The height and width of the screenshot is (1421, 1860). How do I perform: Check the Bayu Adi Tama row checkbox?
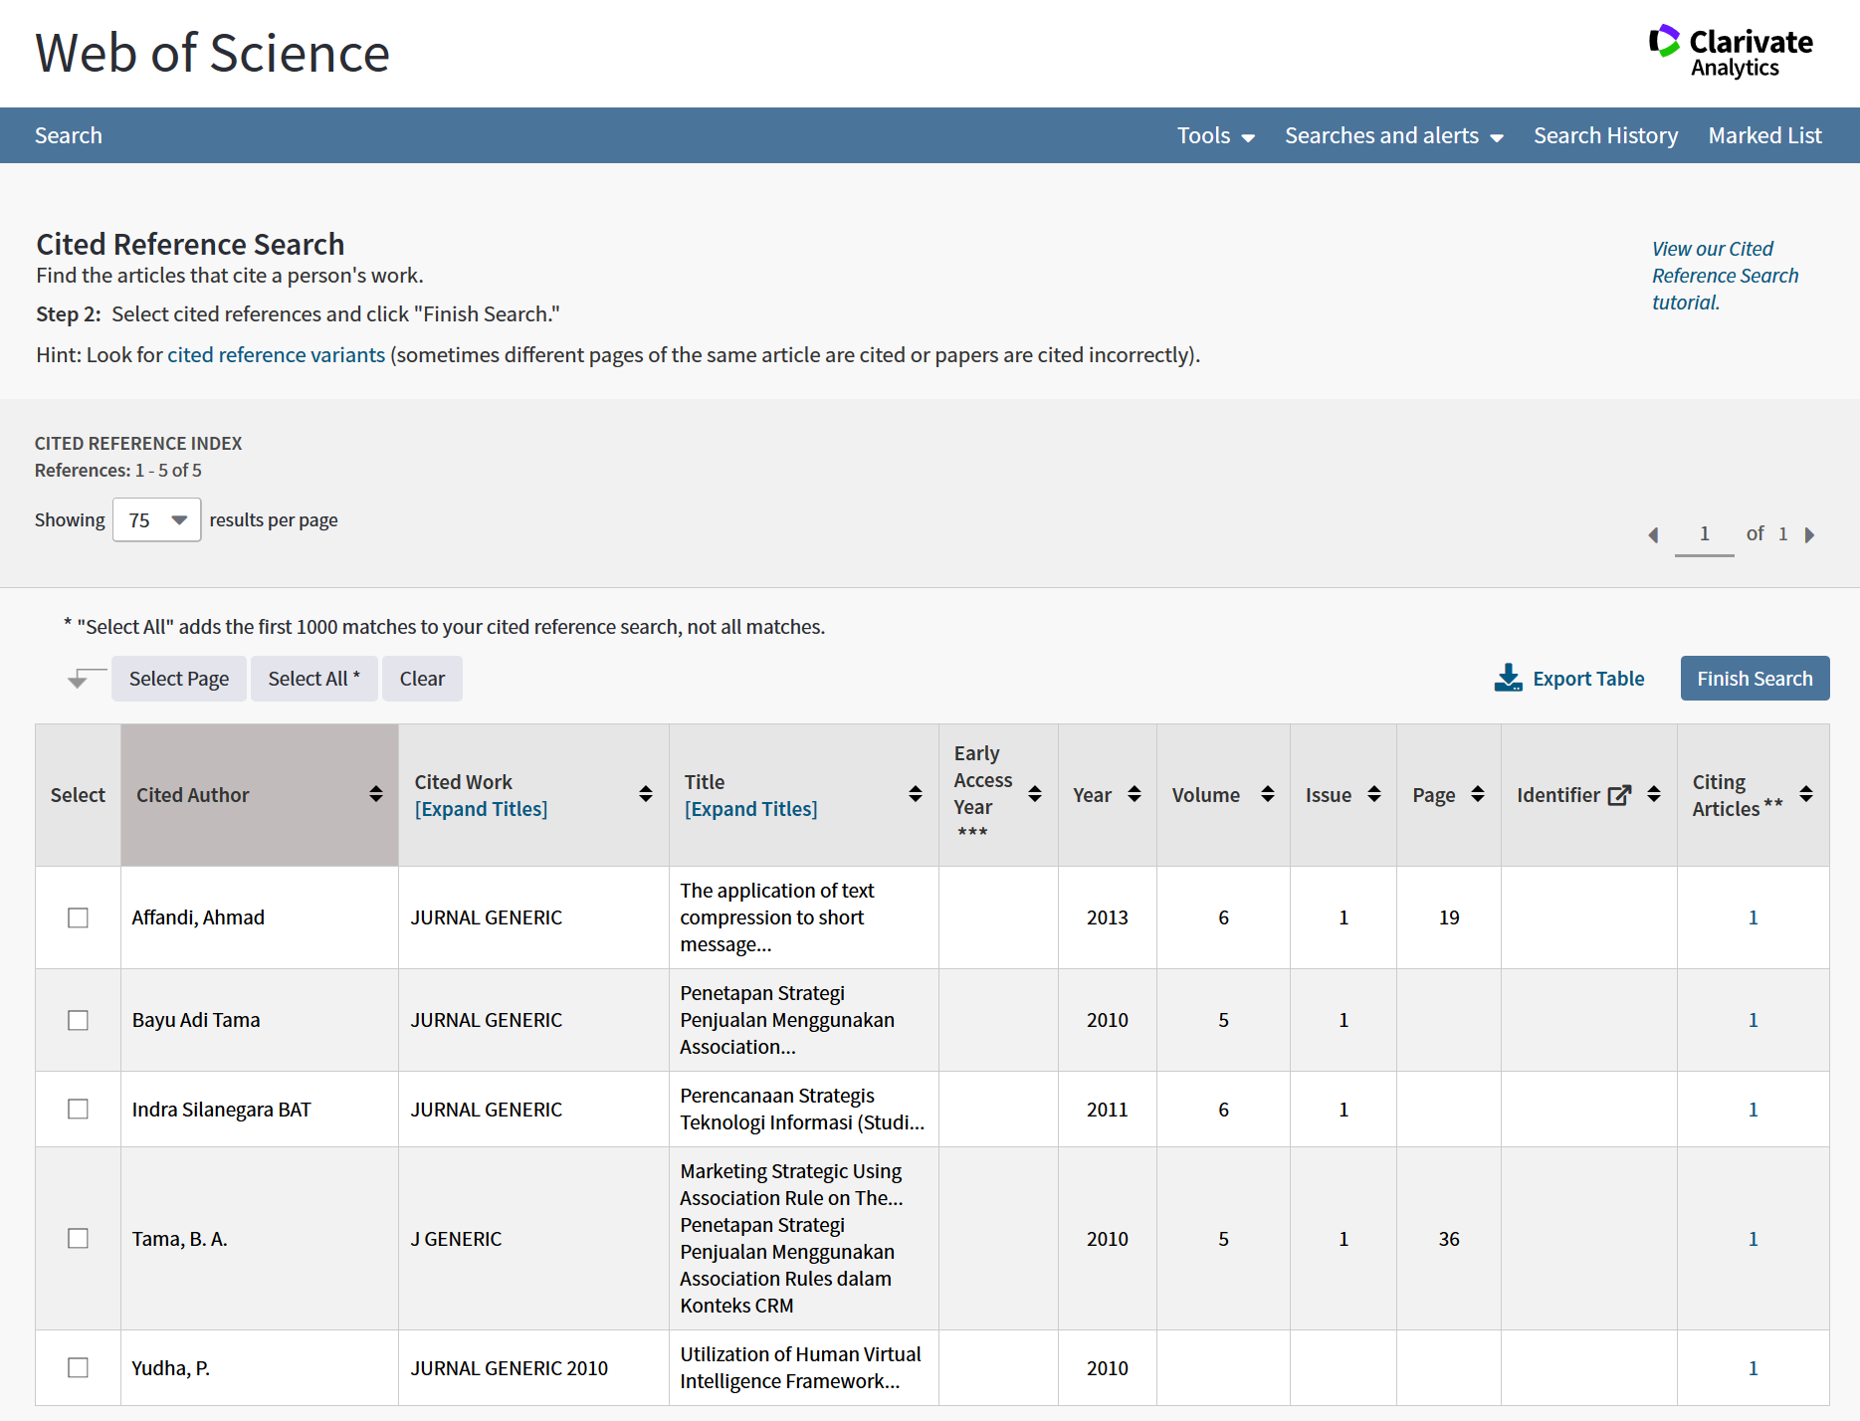(x=78, y=1020)
